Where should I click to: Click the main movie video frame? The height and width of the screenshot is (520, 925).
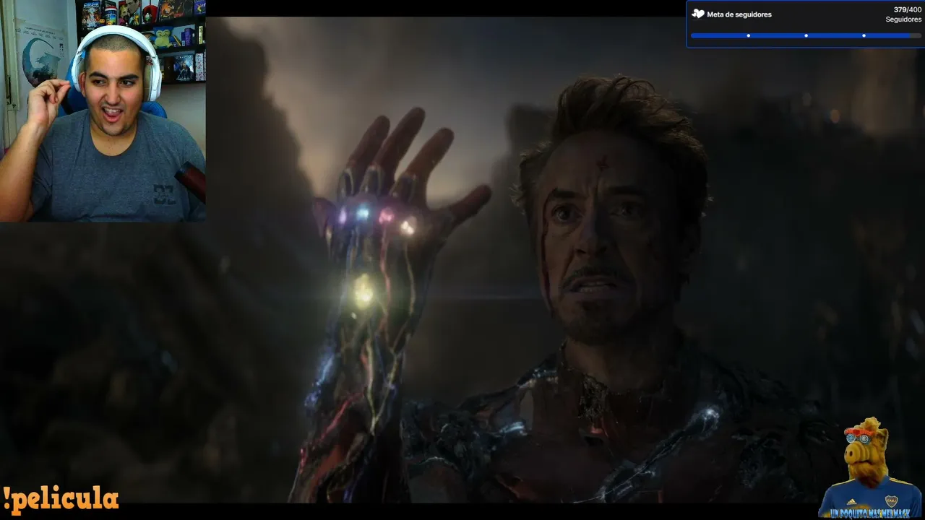click(x=462, y=260)
